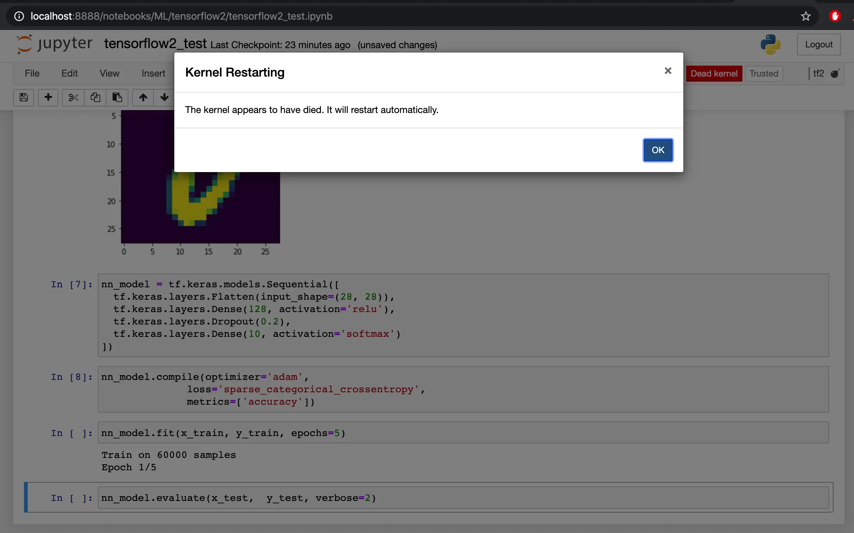The image size is (854, 533).
Task: Click into the nn_model.evaluate code cell
Action: (462, 498)
